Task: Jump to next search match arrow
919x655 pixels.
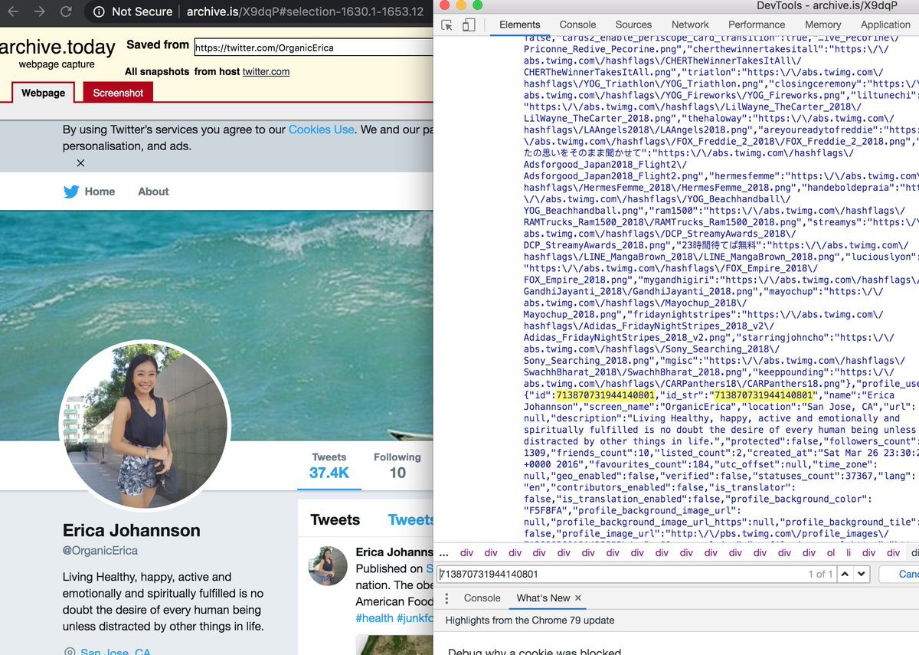Action: click(862, 574)
